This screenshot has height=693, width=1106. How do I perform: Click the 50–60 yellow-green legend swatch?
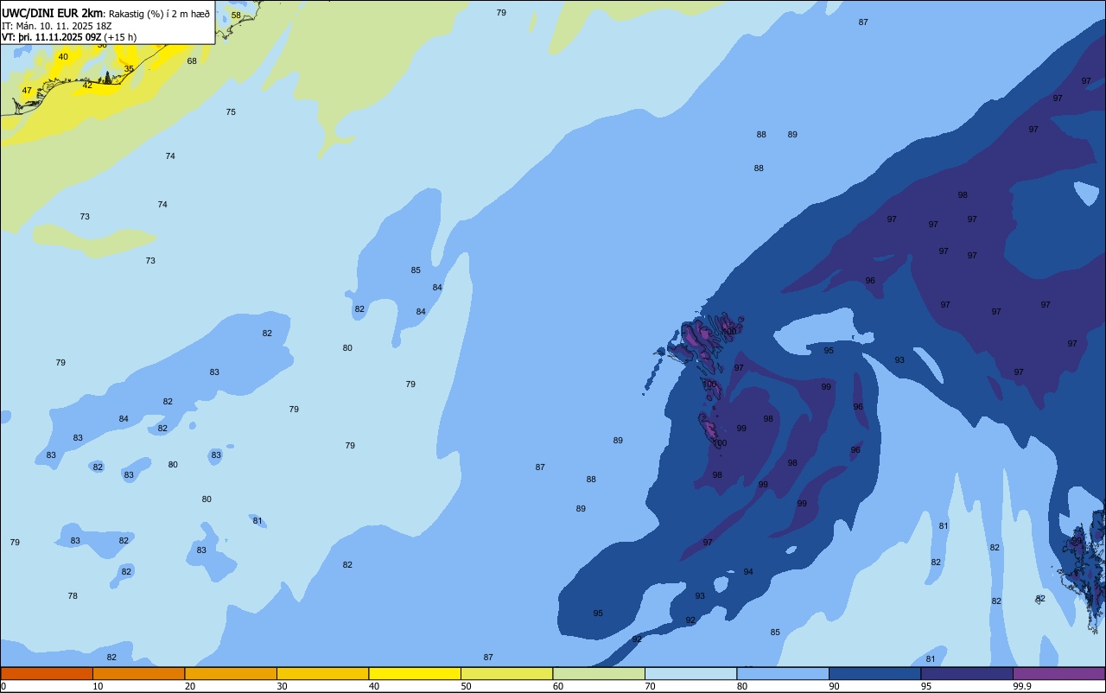coord(506,673)
